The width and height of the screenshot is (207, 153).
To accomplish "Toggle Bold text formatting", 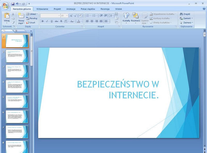I will point(43,21).
